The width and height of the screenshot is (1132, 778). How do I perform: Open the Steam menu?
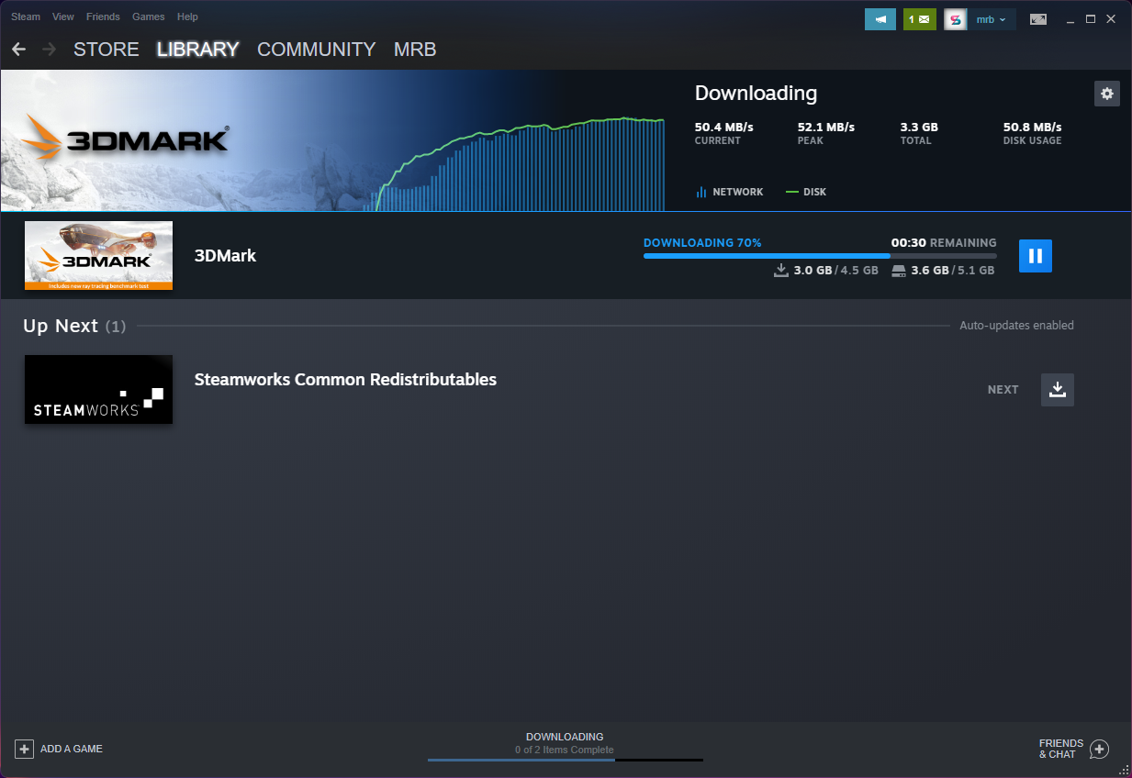(26, 17)
